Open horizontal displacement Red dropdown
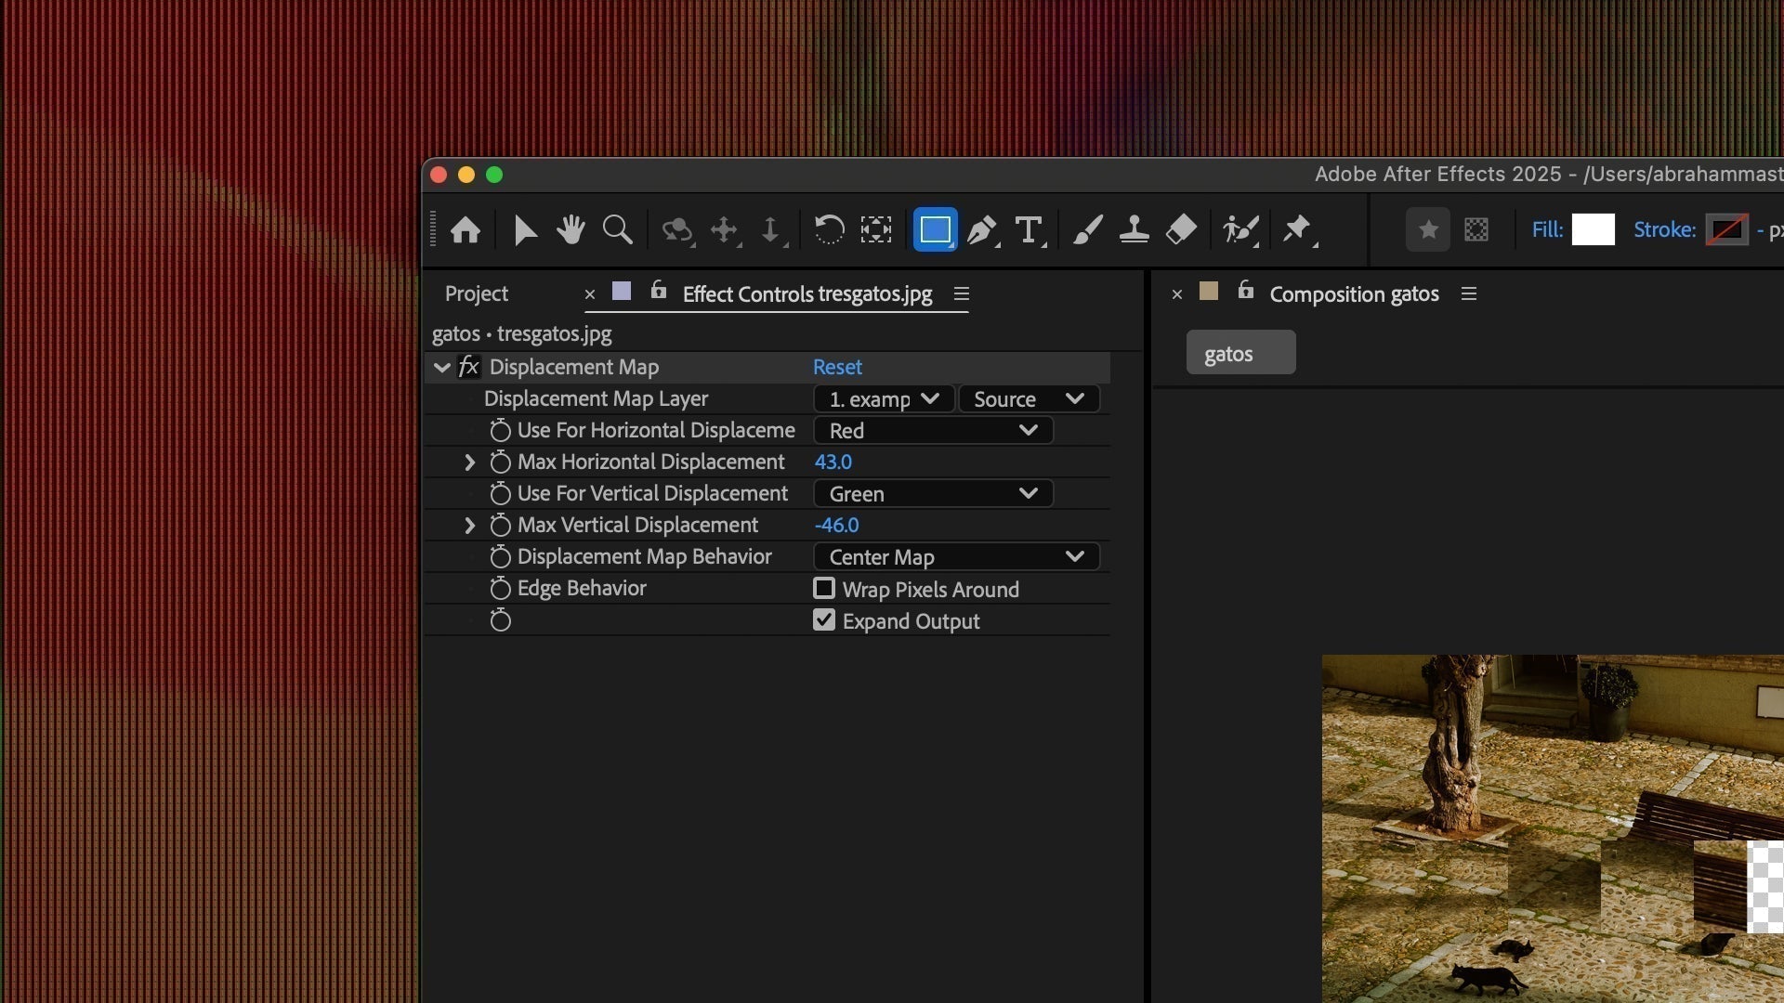The image size is (1784, 1003). point(933,430)
